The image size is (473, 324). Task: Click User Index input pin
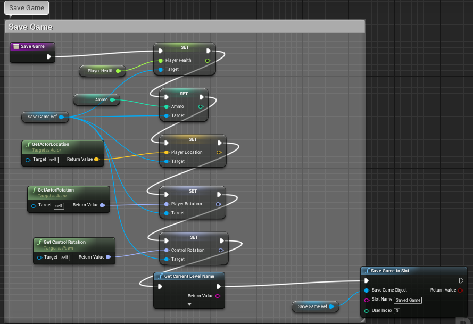[x=367, y=311]
